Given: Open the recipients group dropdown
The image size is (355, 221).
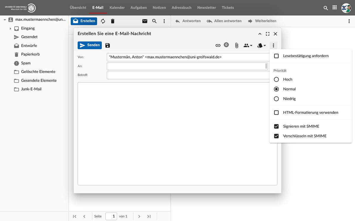Looking at the screenshot, I should click(248, 45).
